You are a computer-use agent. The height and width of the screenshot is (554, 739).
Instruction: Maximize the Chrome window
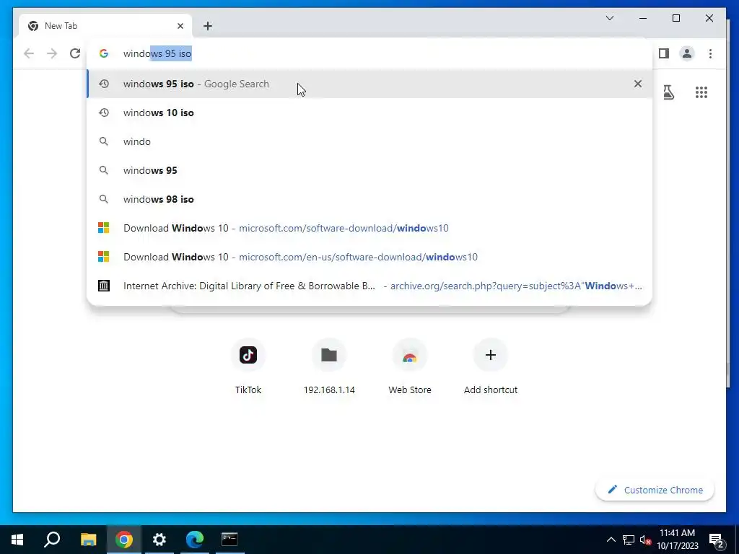pos(675,18)
